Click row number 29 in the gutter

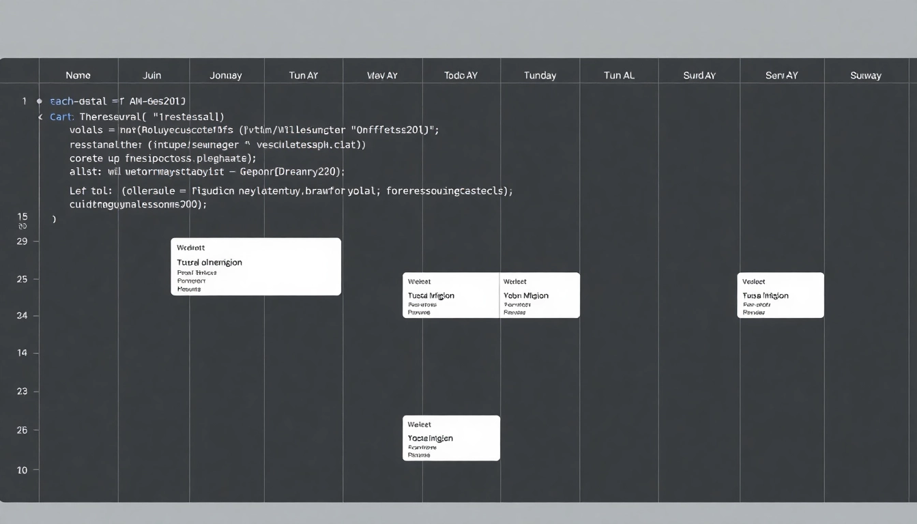click(23, 242)
